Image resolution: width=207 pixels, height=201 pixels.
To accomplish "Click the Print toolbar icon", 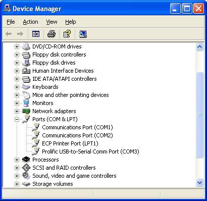I will (x=51, y=34).
